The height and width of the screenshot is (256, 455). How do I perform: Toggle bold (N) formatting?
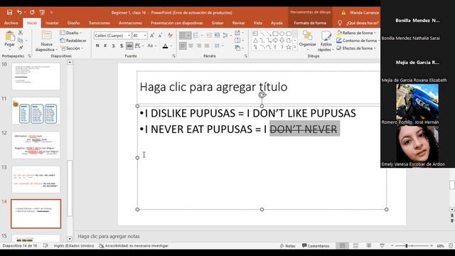(97, 46)
